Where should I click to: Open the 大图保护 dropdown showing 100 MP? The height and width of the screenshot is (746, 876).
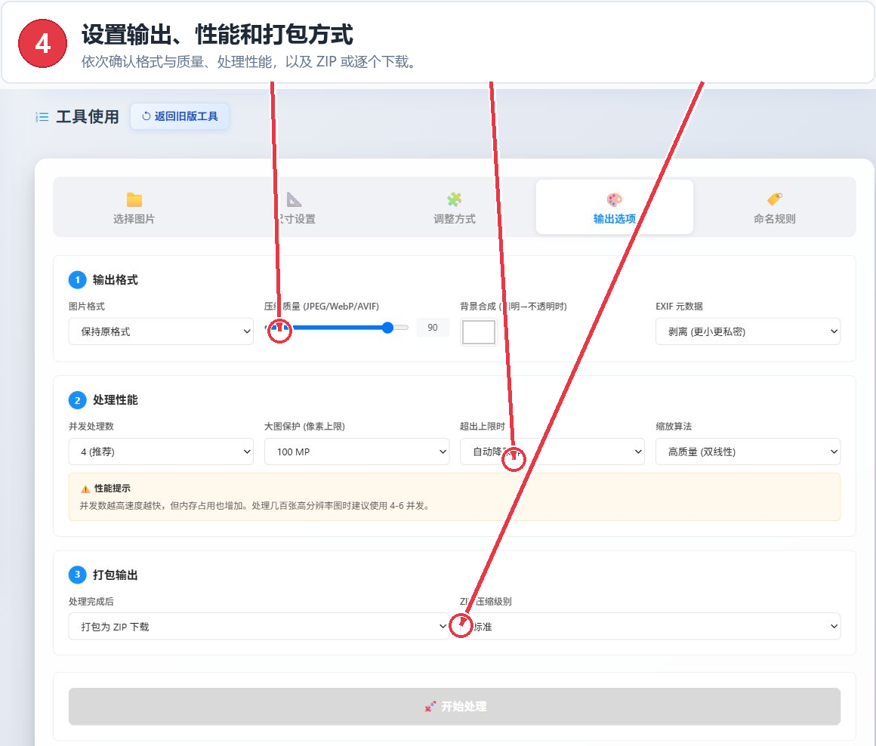(356, 452)
